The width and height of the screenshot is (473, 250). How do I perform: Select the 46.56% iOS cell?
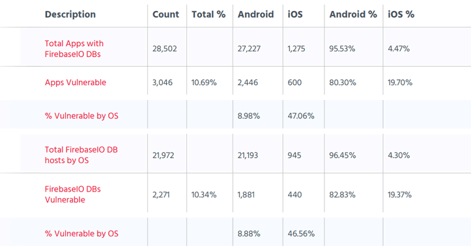point(301,234)
